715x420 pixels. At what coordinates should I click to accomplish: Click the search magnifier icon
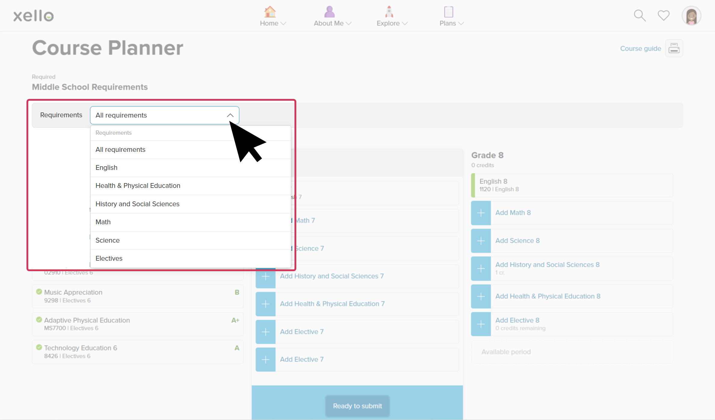(x=639, y=16)
